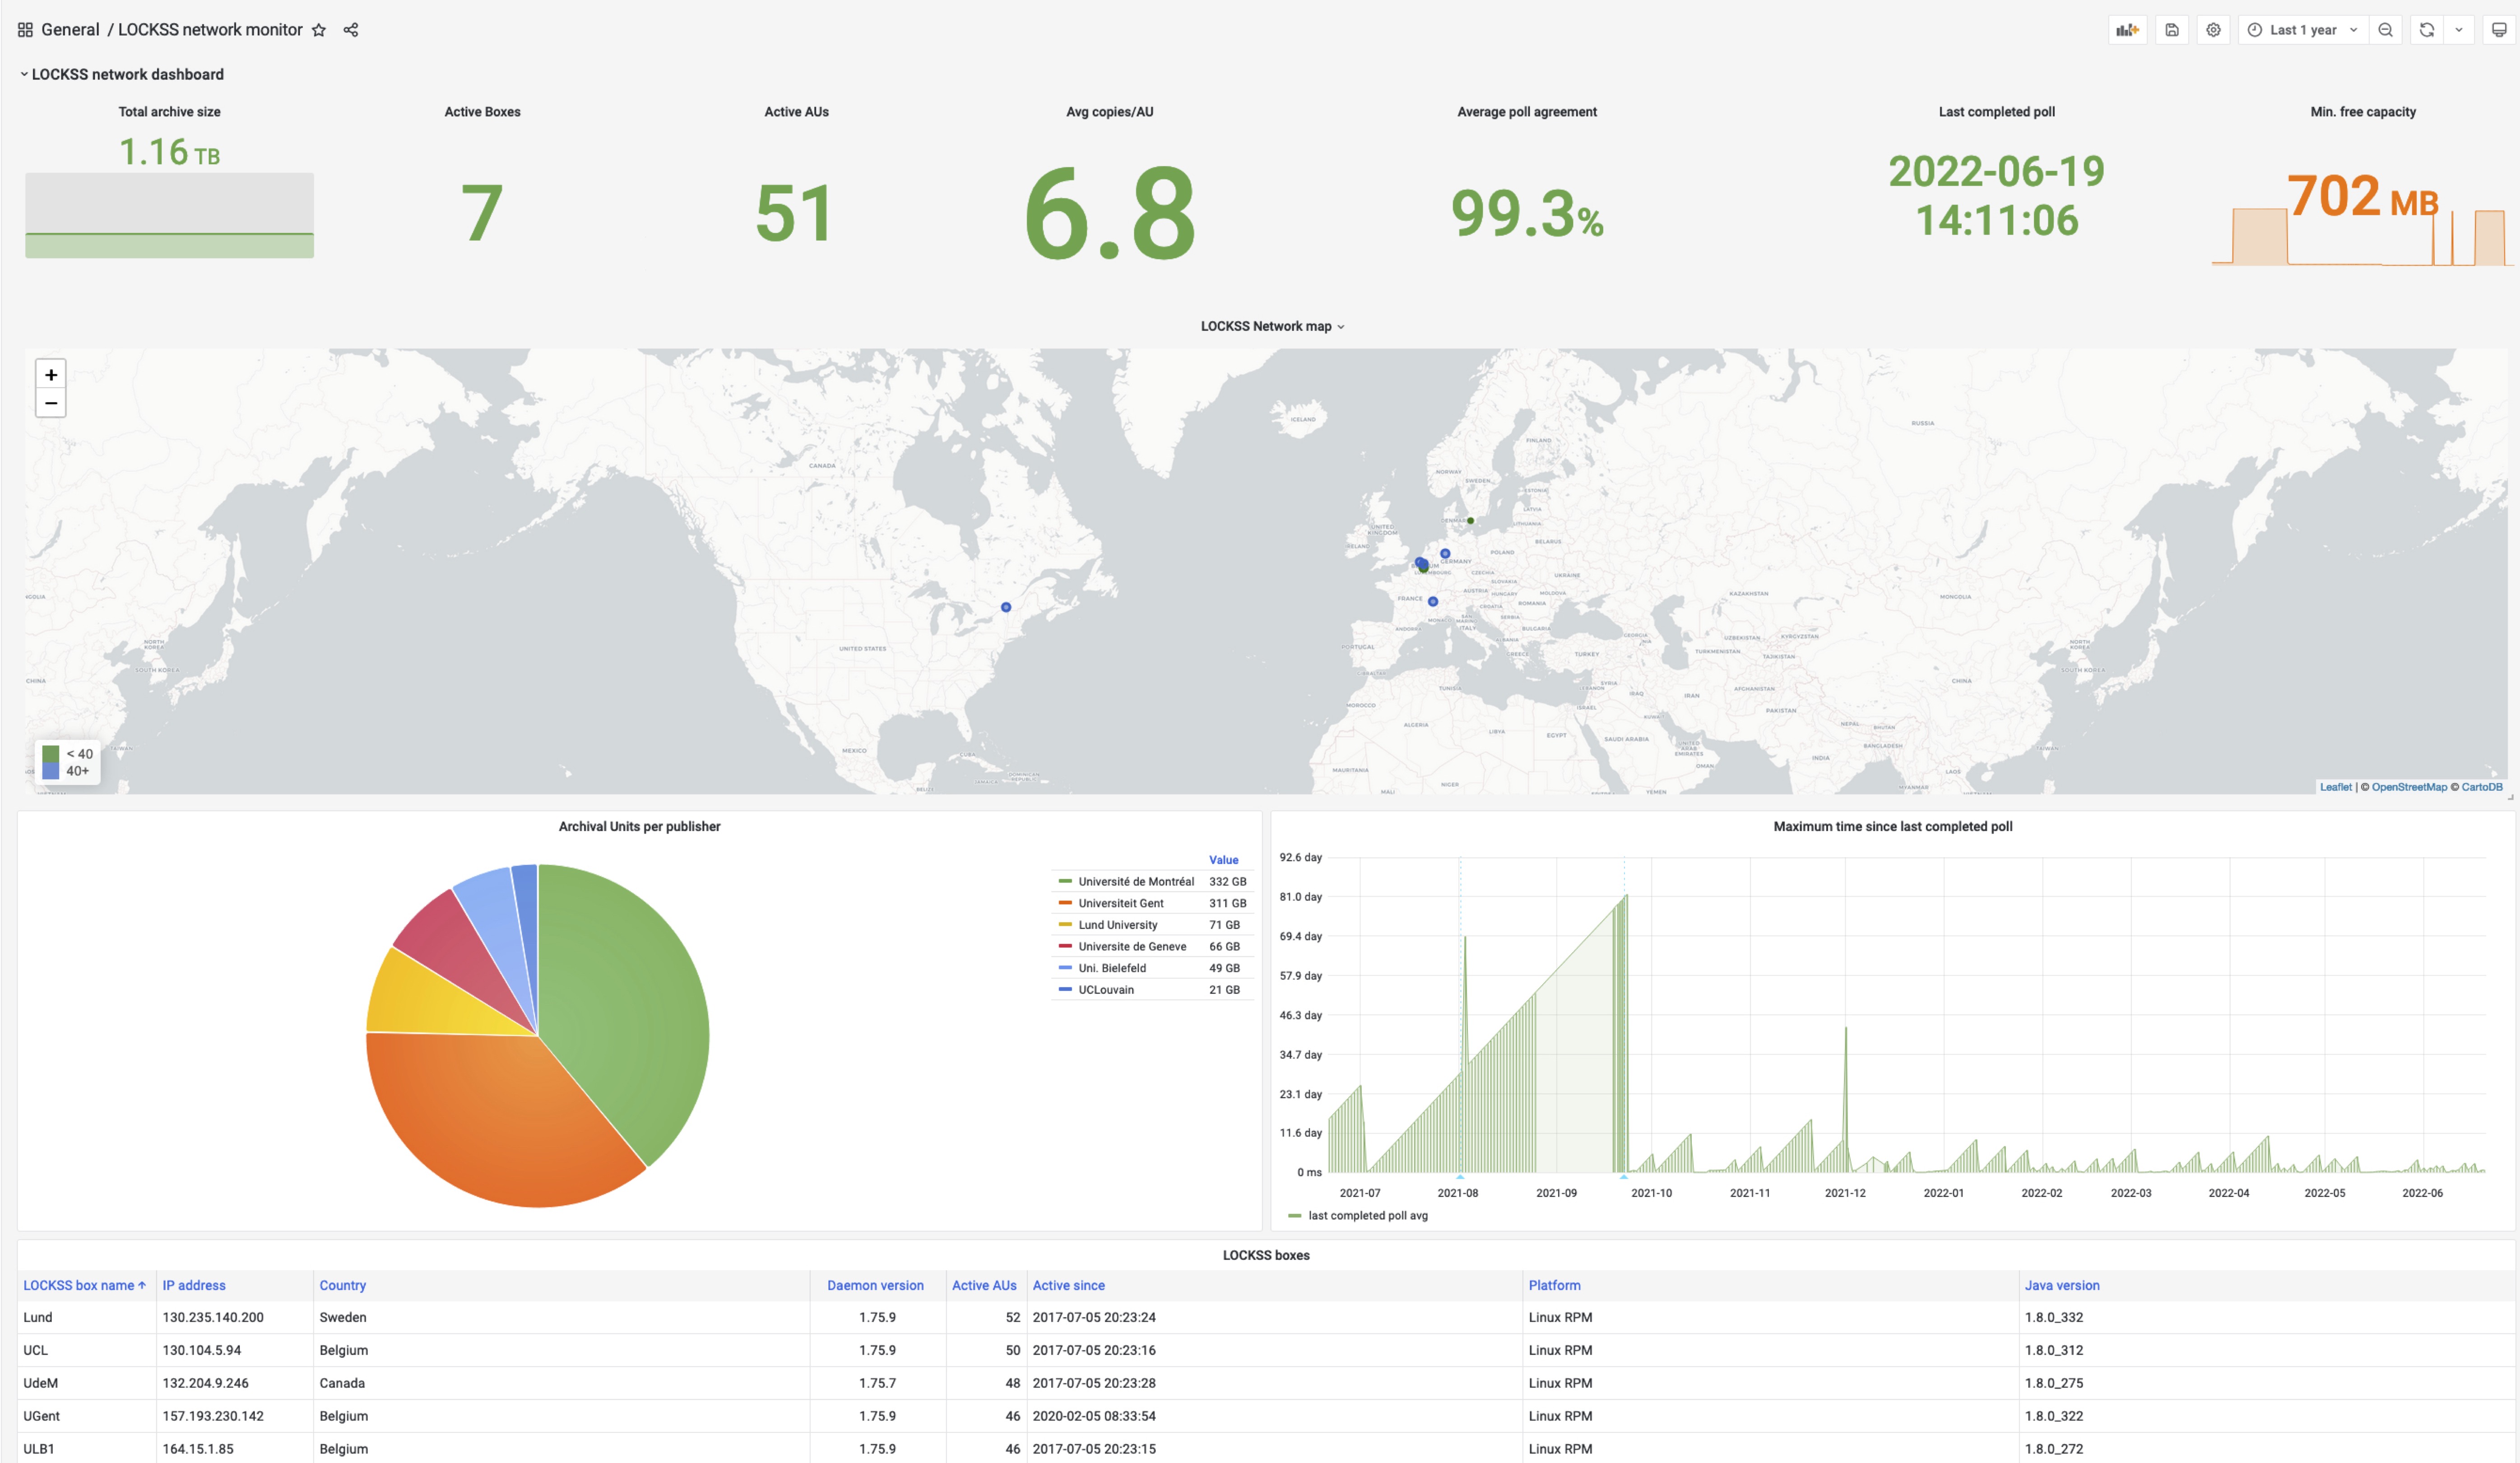Zoom into the map with plus button

pyautogui.click(x=50, y=374)
